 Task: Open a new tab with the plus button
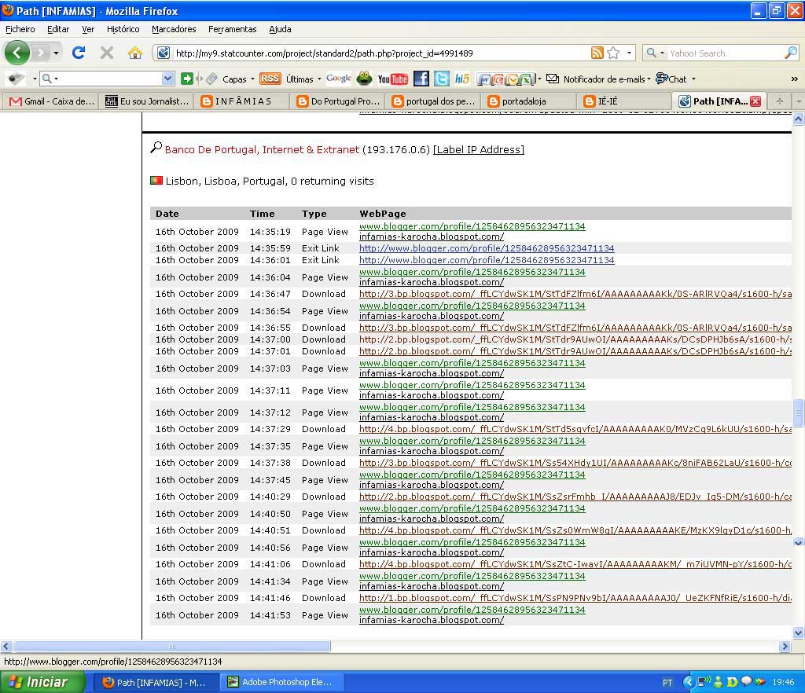pos(779,101)
